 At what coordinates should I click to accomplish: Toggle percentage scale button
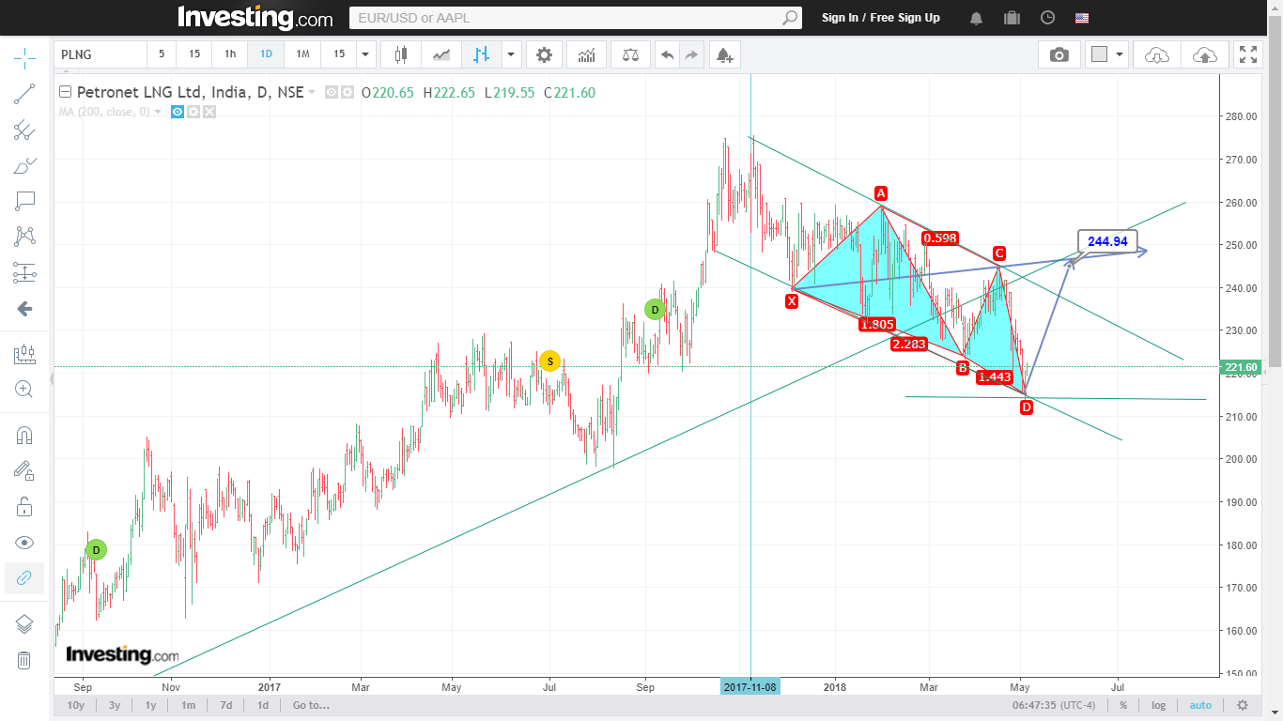tap(1122, 705)
